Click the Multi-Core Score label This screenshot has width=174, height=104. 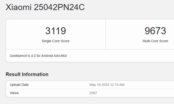point(155,41)
